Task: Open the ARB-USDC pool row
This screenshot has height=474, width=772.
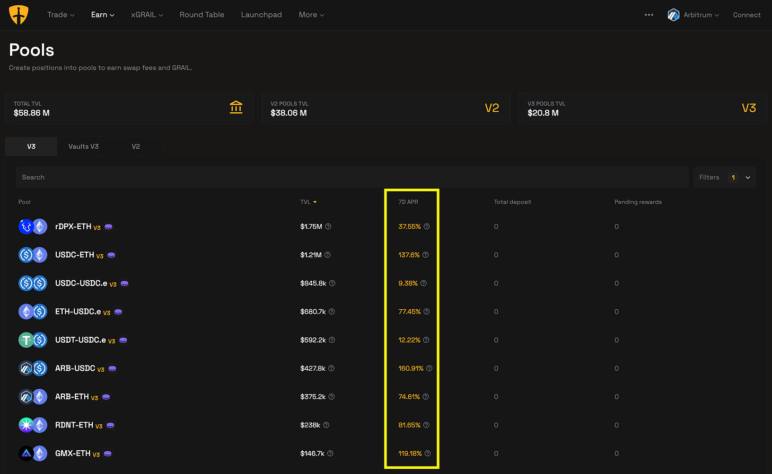Action: click(385, 368)
